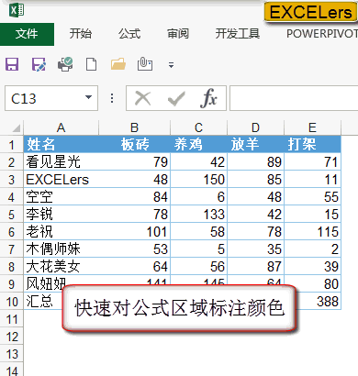Click cell 大花美女
Viewport: 358px width, 376px height.
pos(62,266)
